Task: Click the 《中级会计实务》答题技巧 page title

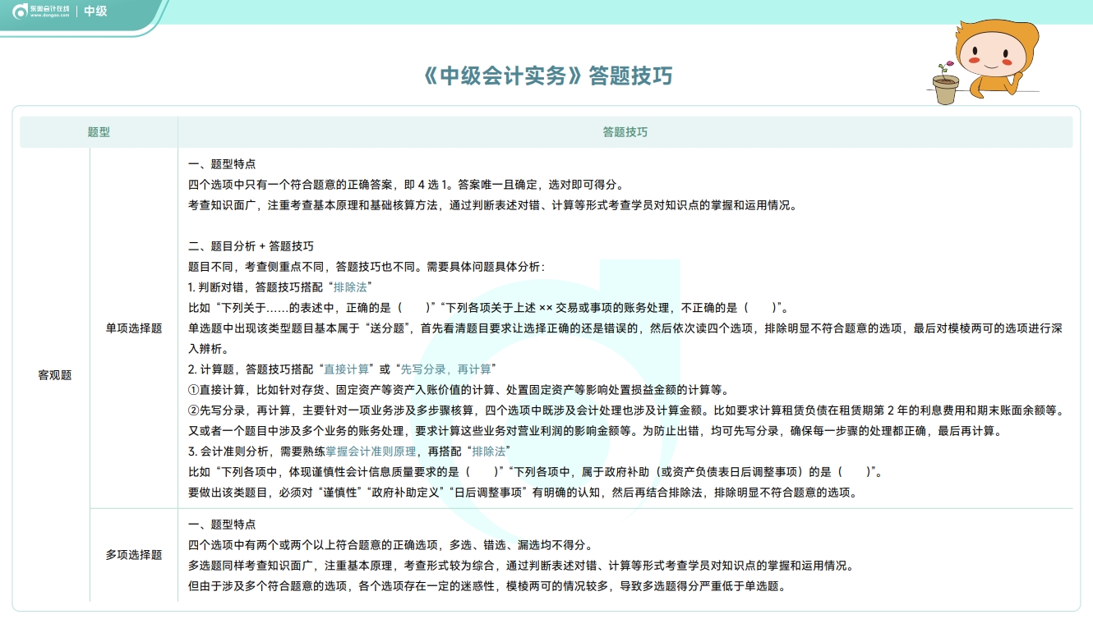Action: click(545, 76)
